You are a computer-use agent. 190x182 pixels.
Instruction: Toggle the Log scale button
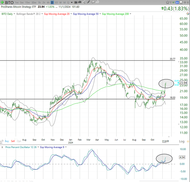[182, 141]
